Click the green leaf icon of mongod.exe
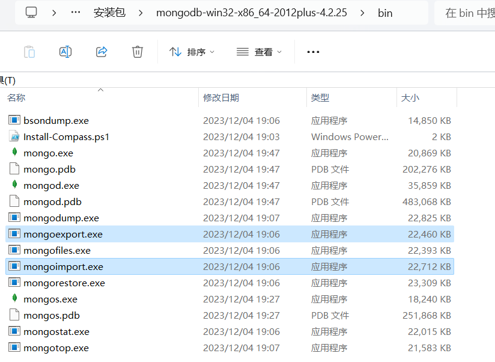Image resolution: width=495 pixels, height=362 pixels. 14,185
